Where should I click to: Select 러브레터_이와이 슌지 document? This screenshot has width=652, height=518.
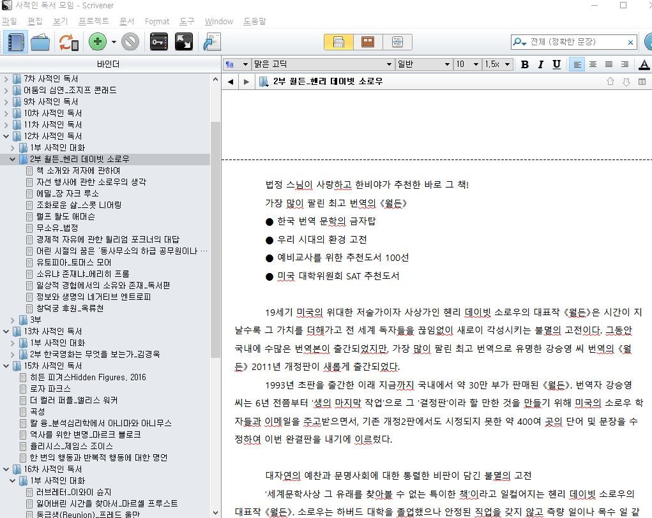73,492
